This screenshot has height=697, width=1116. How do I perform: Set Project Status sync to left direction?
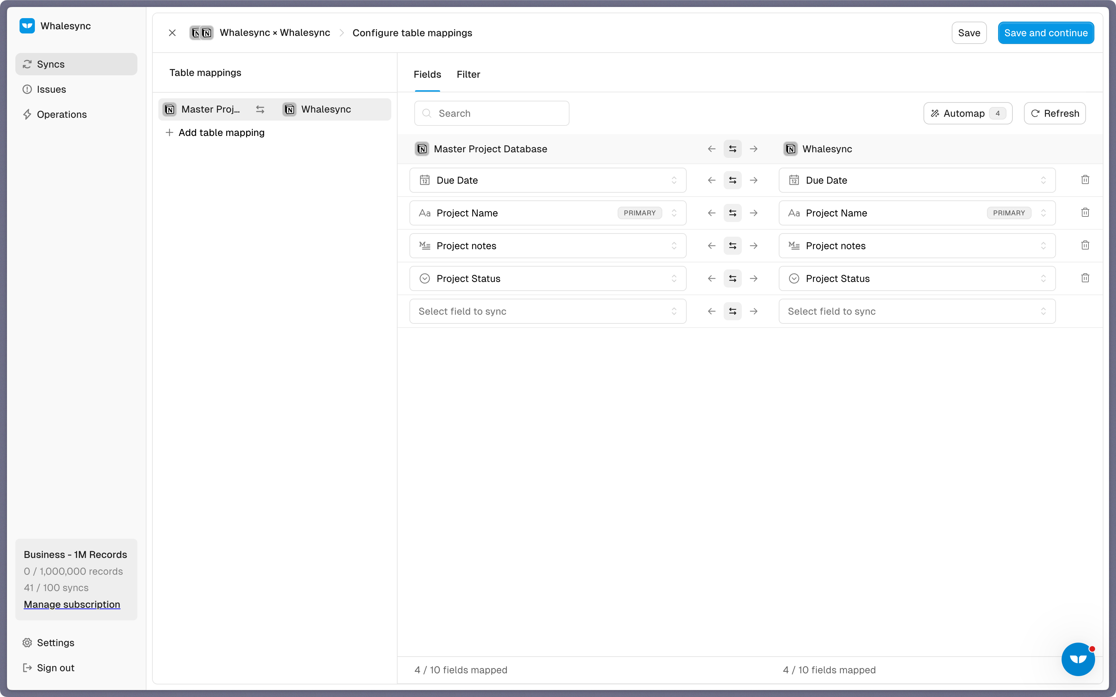click(x=711, y=278)
